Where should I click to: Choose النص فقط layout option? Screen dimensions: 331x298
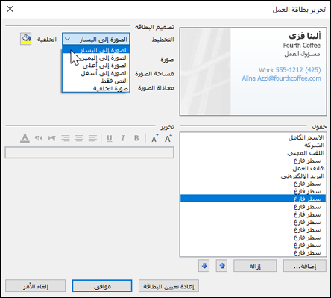click(x=96, y=81)
